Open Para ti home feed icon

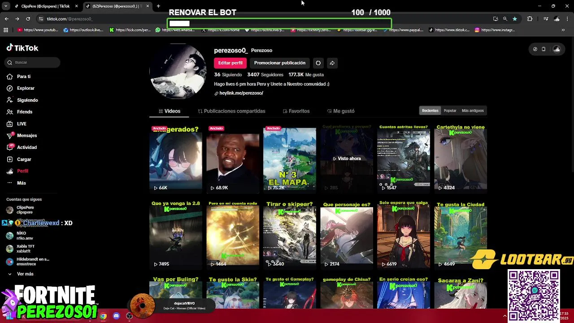point(9,77)
